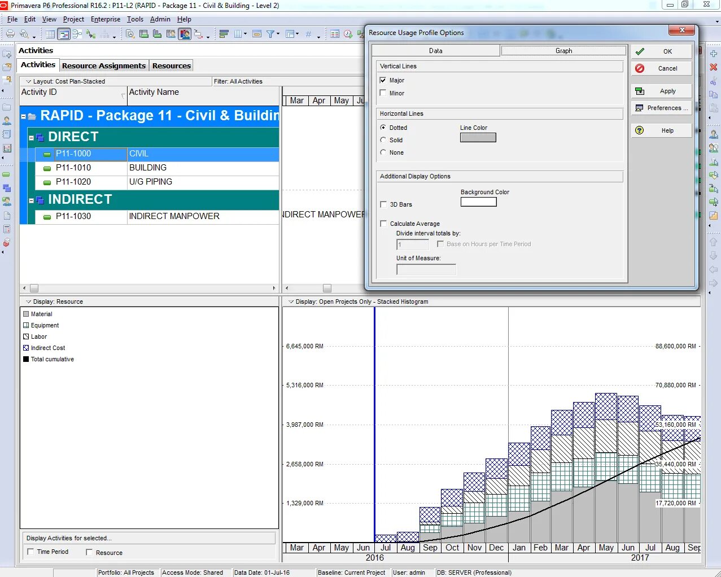Check the Time Period checkbox
Image resolution: width=721 pixels, height=577 pixels.
30,552
